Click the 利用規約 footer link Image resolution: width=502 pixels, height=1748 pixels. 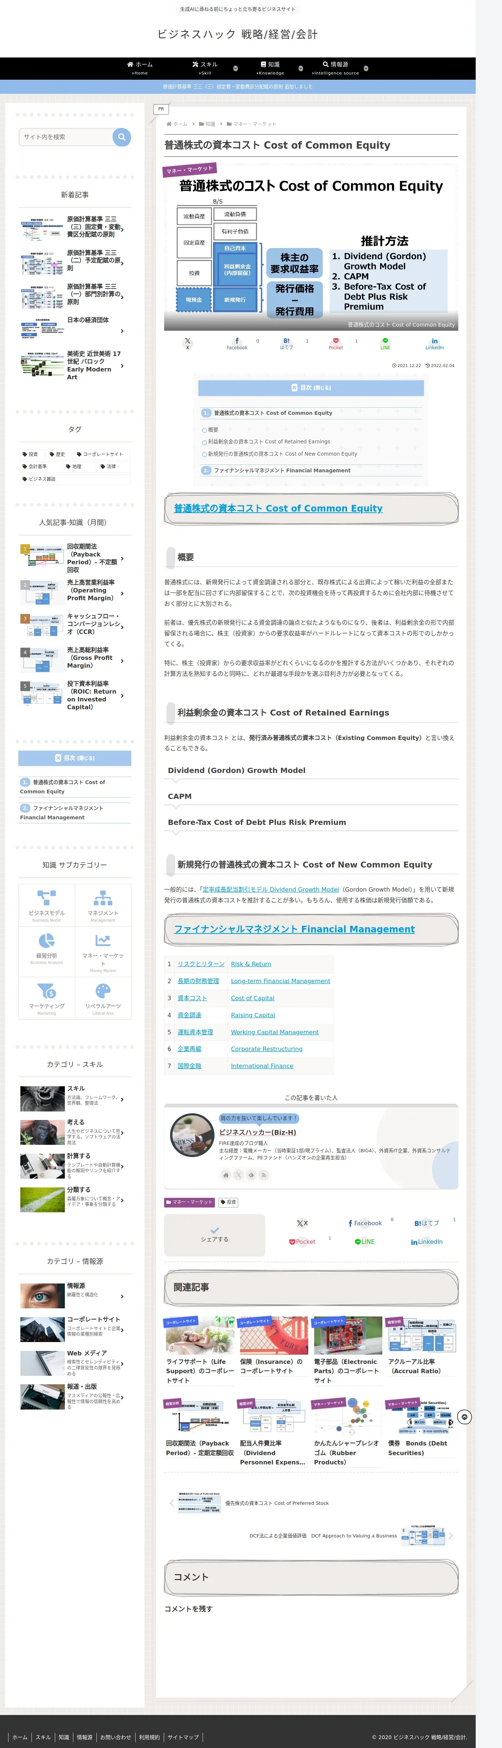149,1737
